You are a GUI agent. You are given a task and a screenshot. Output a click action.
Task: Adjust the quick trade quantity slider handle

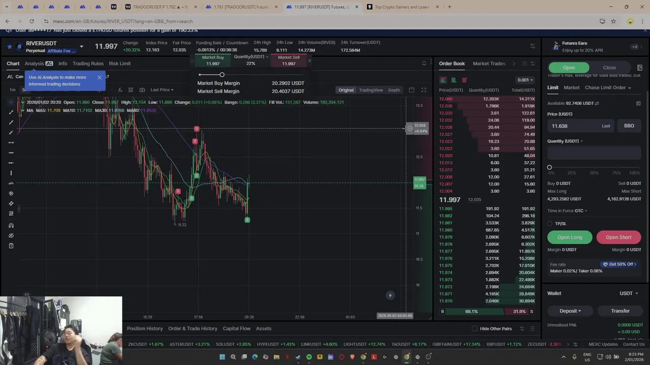(x=221, y=75)
